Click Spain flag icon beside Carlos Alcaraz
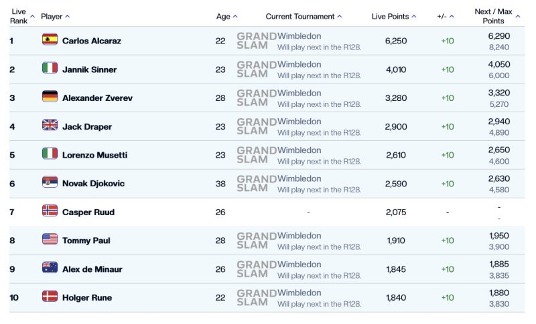This screenshot has height=324, width=536. (50, 40)
